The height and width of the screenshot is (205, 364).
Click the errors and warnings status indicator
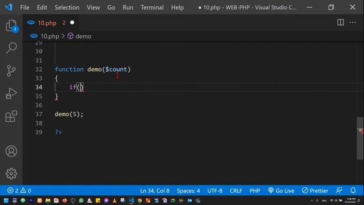pyautogui.click(x=19, y=191)
